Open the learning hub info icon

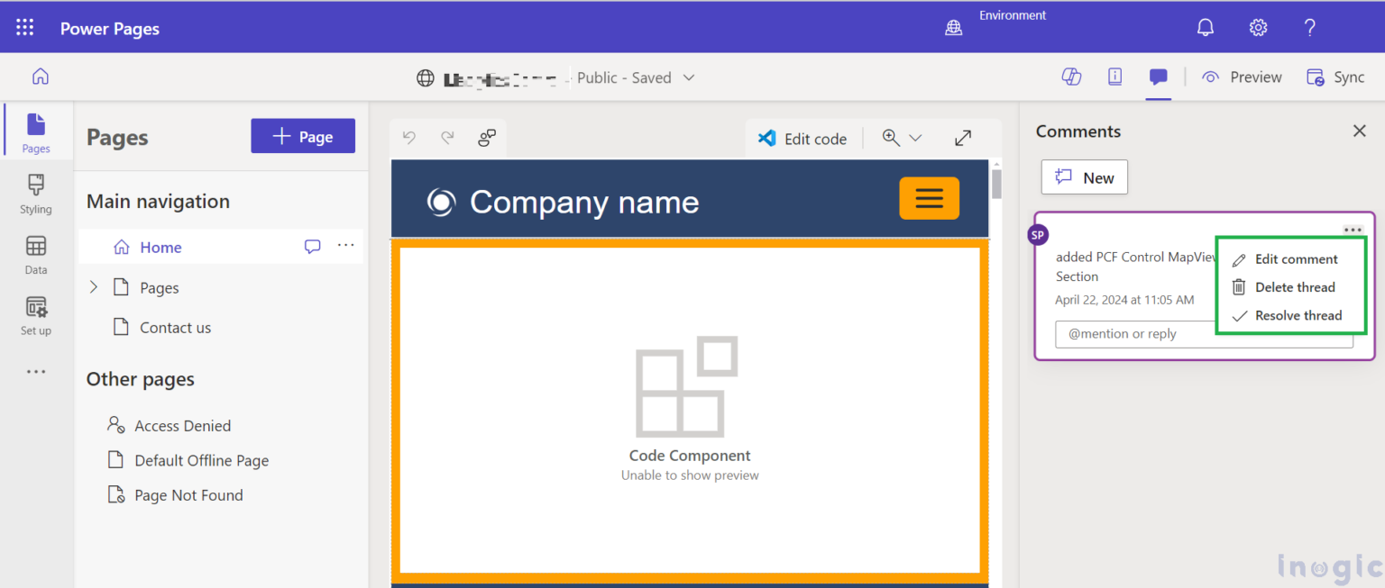(x=1114, y=77)
